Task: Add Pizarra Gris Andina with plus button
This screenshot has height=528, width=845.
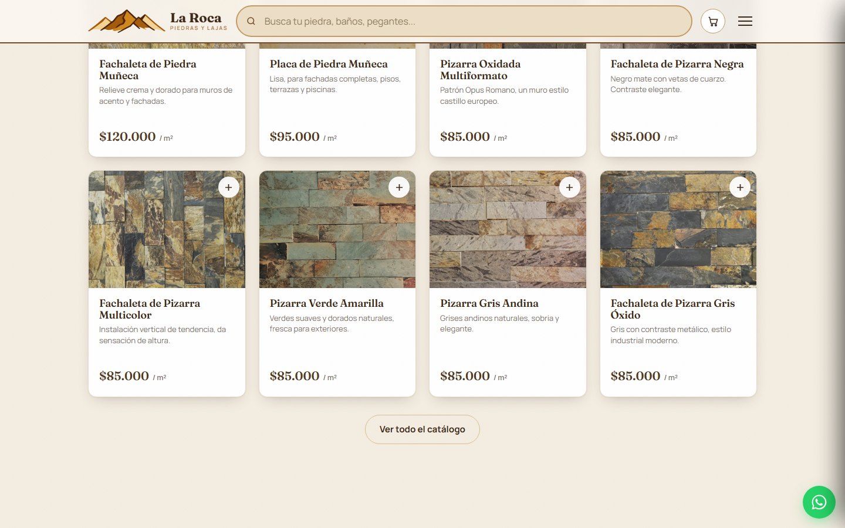Action: pos(569,187)
